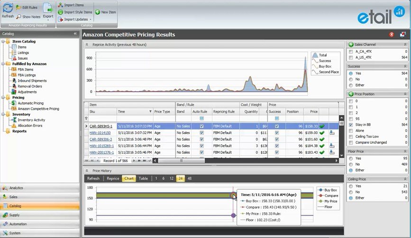Set Price History range to 12 hours
Image resolution: width=411 pixels, height=238 pixels.
click(x=172, y=179)
